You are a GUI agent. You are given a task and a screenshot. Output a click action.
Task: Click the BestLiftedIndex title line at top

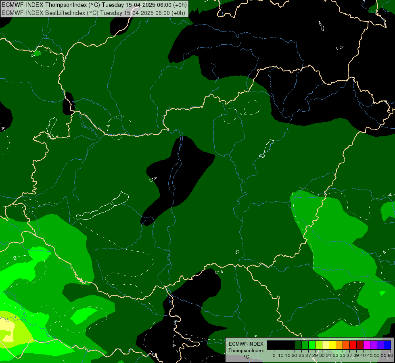tap(94, 13)
